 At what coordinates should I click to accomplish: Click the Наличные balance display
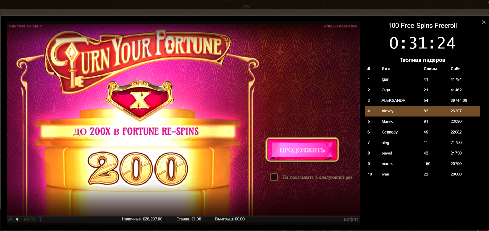tap(142, 219)
